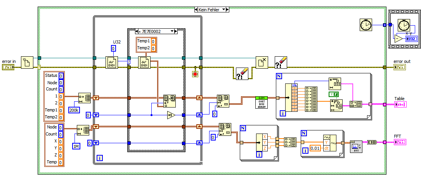The width and height of the screenshot is (421, 177).
Task: Click the Table indicator terminal
Action: [x=400, y=104]
